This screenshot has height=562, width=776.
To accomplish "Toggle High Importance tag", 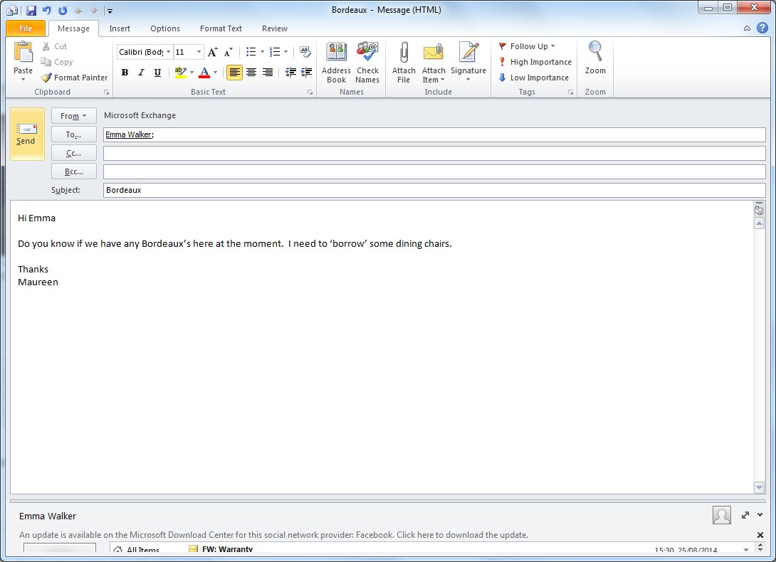I will [535, 62].
